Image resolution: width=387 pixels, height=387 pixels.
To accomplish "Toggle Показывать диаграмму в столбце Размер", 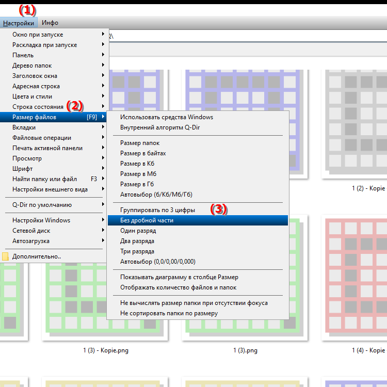I will point(198,277).
